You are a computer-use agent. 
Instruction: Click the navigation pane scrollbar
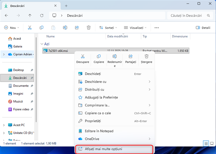coord(36,80)
